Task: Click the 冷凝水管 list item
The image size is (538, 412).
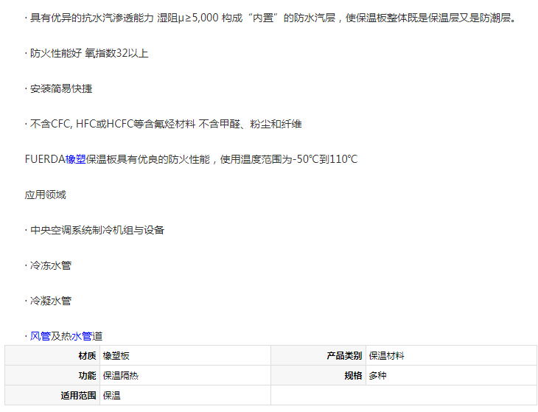Action: click(x=50, y=301)
